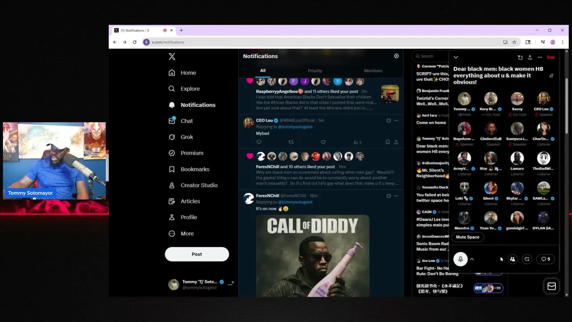This screenshot has width=572, height=322.
Task: Open a new Chrome tab with plus
Action: click(181, 30)
